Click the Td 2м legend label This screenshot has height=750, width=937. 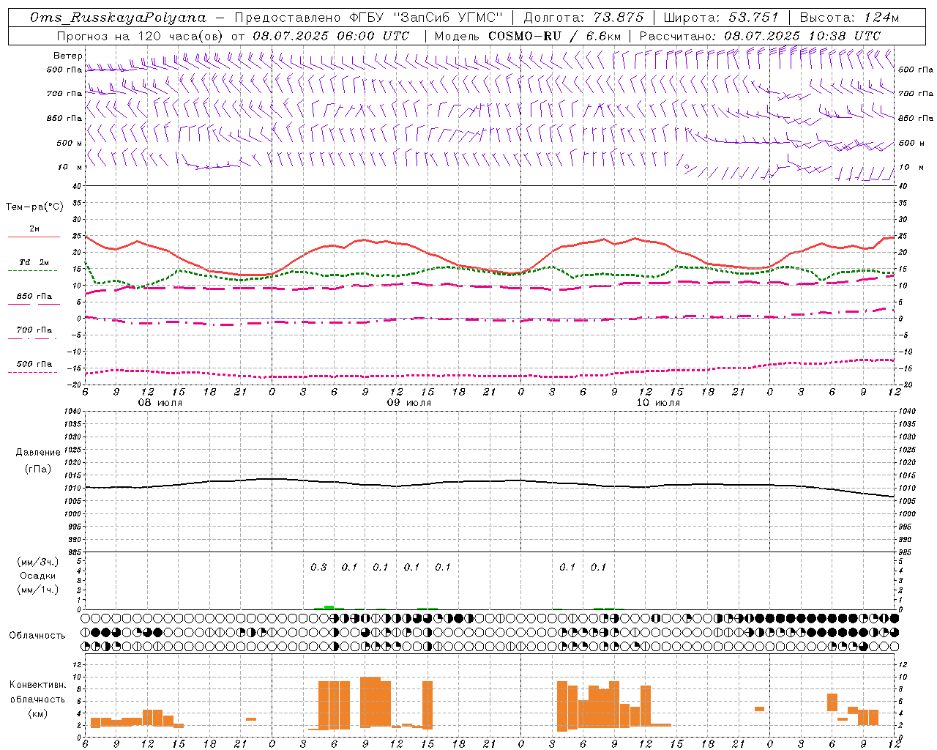pyautogui.click(x=34, y=262)
